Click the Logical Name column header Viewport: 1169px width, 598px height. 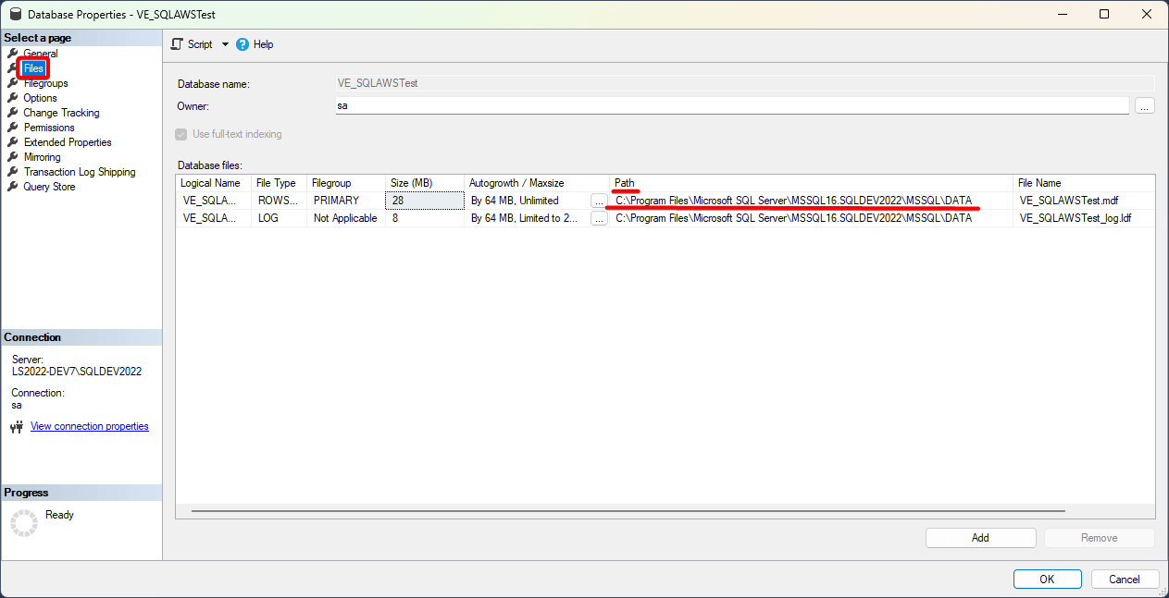pos(213,183)
